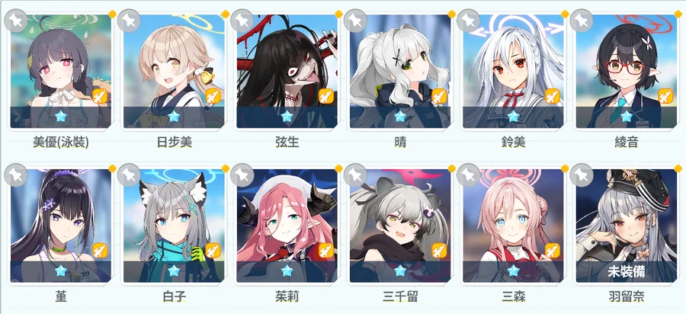The image size is (686, 314).
Task: Click the star icon on 美優(泳裝)'s card
Action: pyautogui.click(x=60, y=116)
